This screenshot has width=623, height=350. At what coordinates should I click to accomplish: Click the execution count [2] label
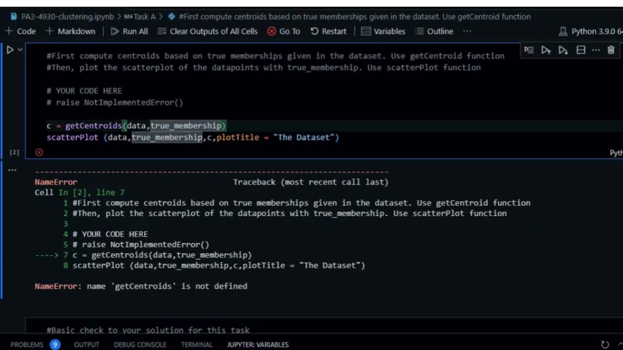pos(15,152)
